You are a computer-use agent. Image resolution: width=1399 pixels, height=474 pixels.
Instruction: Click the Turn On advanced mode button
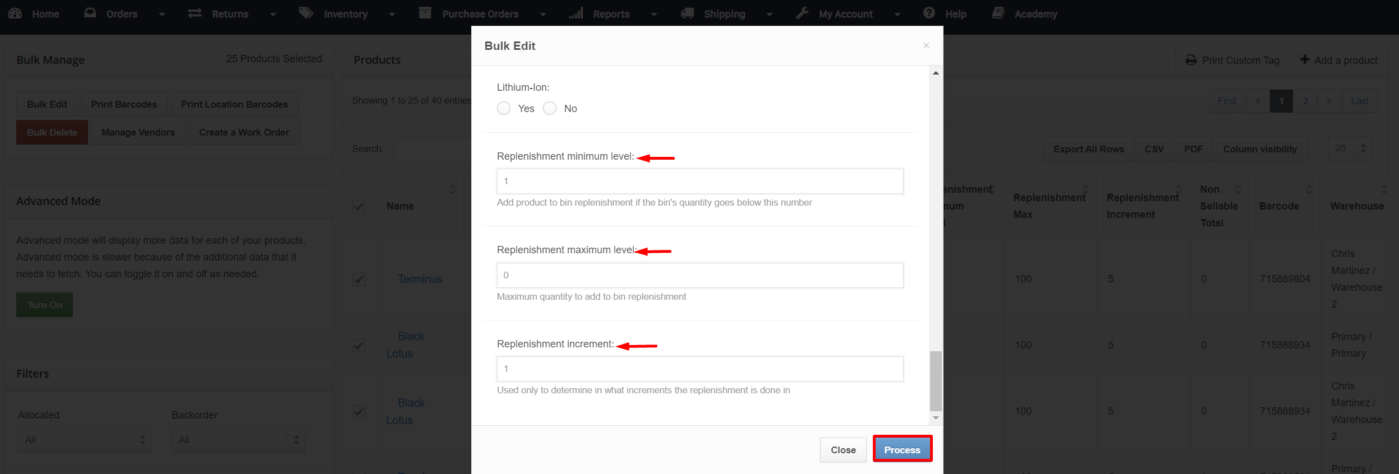pos(45,305)
